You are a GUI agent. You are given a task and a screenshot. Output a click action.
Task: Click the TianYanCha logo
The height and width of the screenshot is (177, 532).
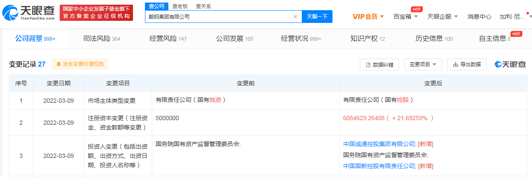point(29,13)
